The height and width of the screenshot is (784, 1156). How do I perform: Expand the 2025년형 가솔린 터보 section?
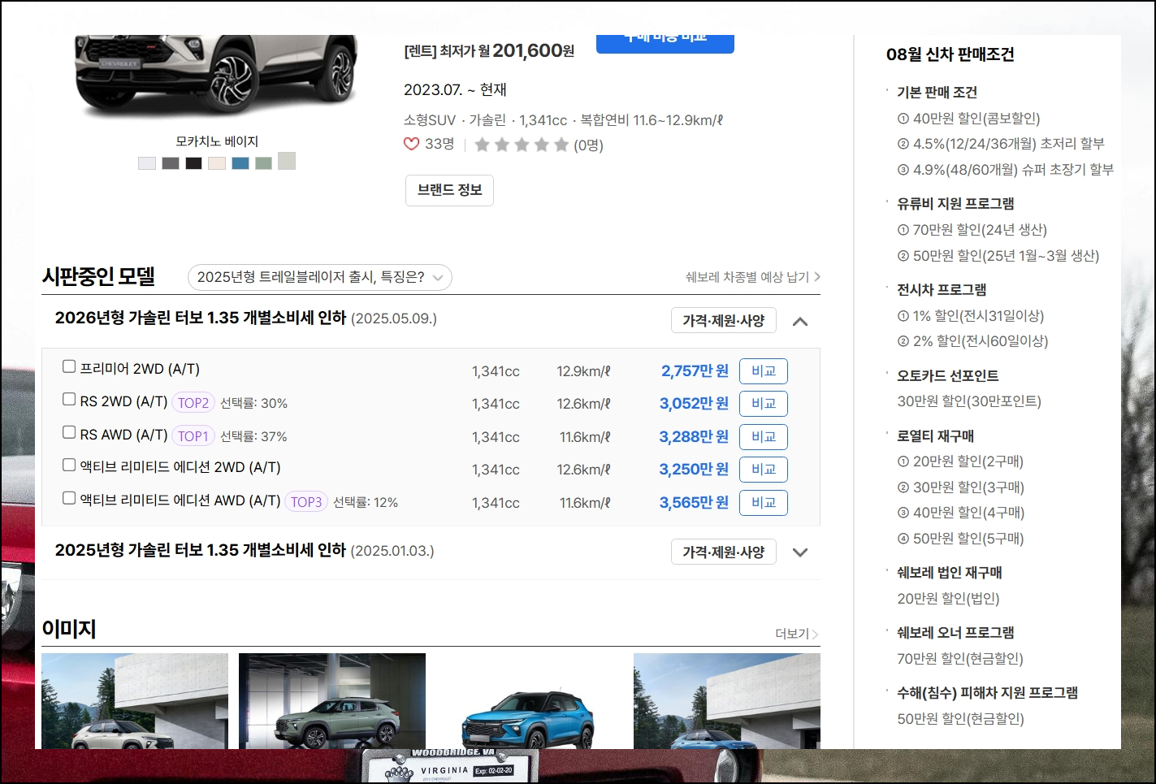pos(800,552)
